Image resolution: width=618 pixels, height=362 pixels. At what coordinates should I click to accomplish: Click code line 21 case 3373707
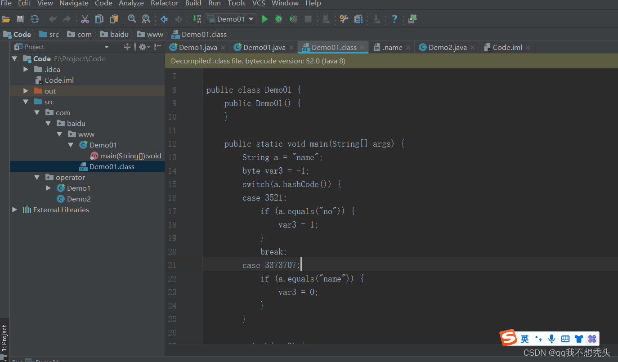pos(271,265)
